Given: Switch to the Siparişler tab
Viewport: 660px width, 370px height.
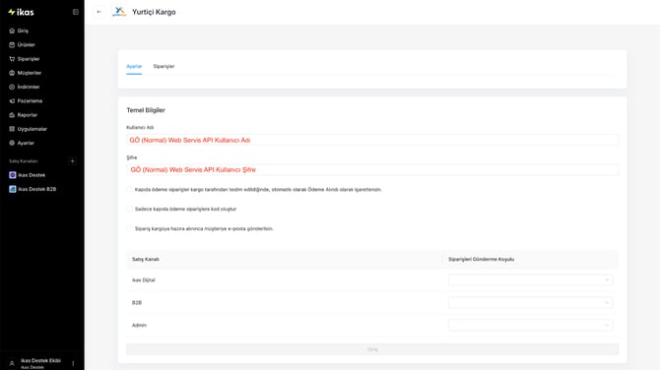Looking at the screenshot, I should pos(164,67).
